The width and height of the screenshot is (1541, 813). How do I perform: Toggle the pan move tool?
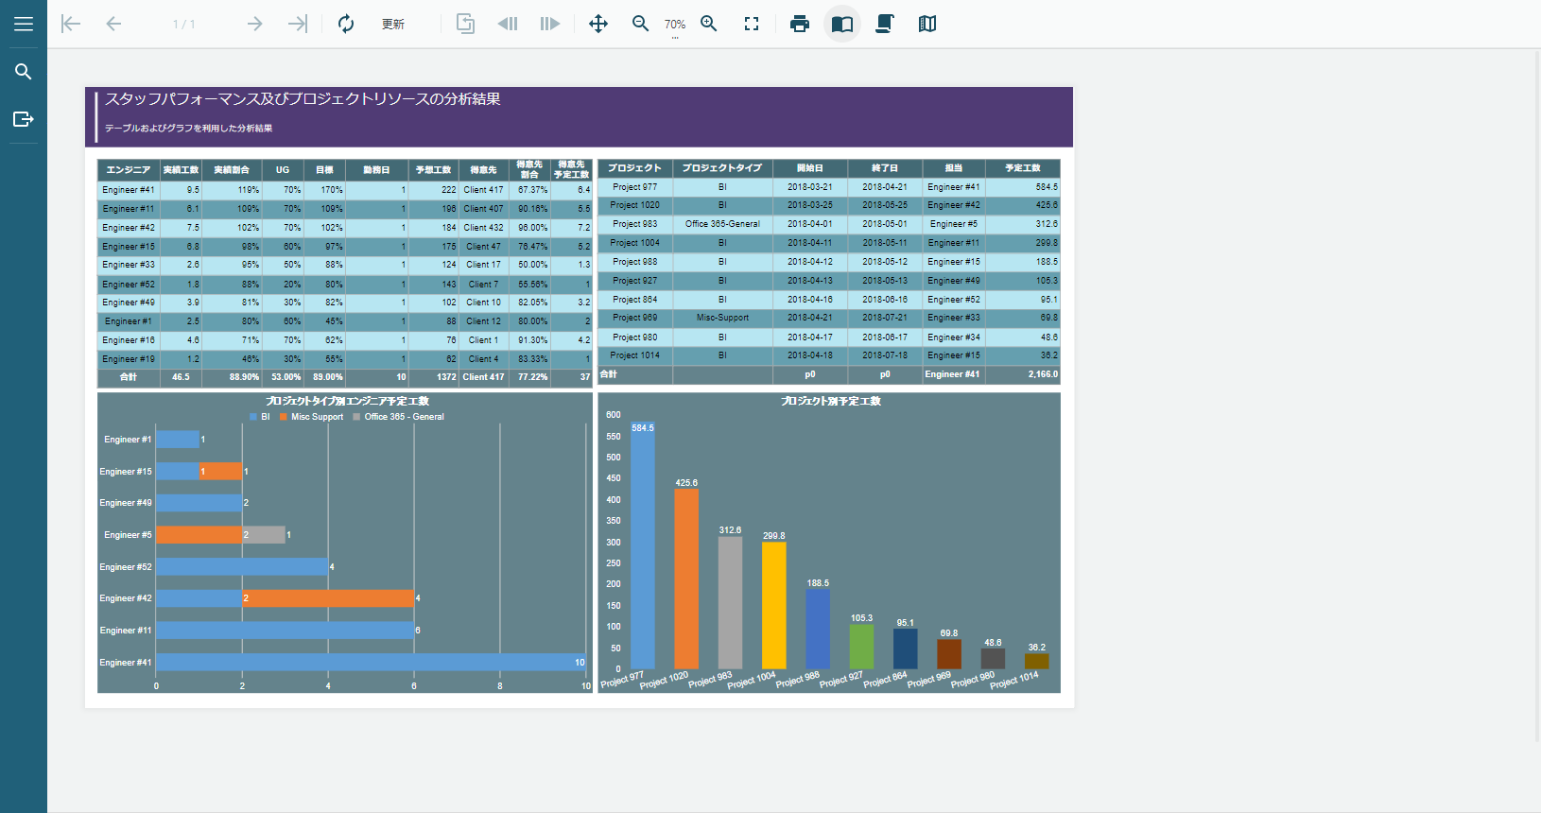[598, 24]
